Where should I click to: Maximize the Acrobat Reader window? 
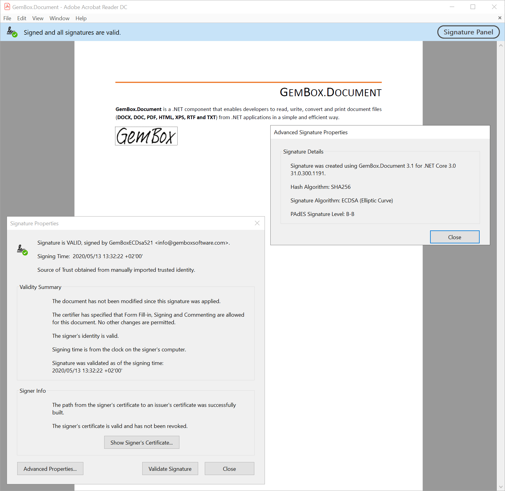click(473, 7)
